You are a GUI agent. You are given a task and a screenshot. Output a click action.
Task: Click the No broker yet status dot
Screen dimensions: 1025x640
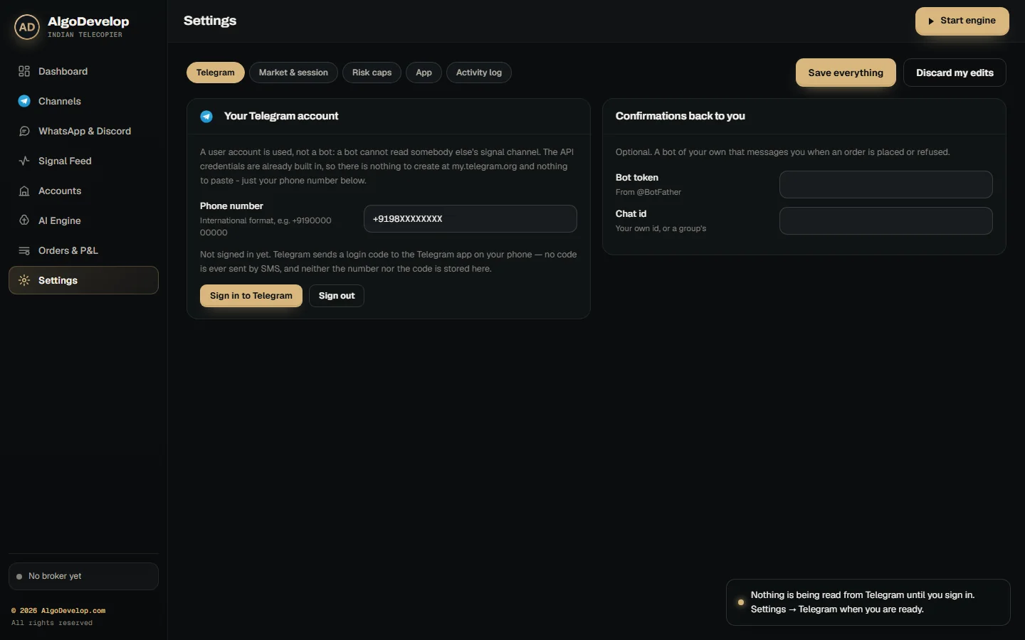pos(19,577)
